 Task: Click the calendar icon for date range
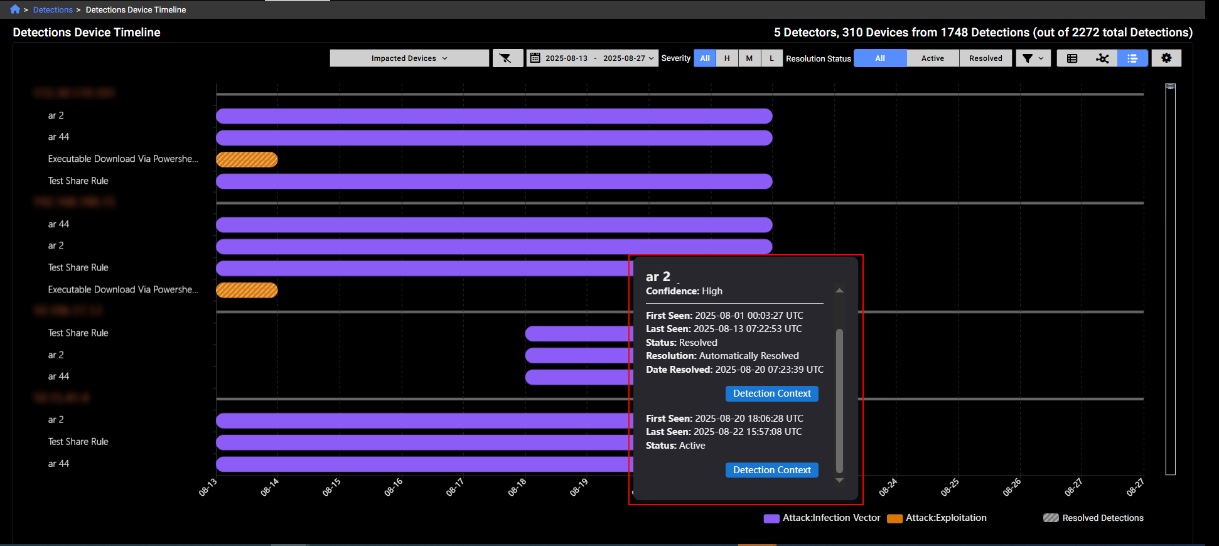535,58
